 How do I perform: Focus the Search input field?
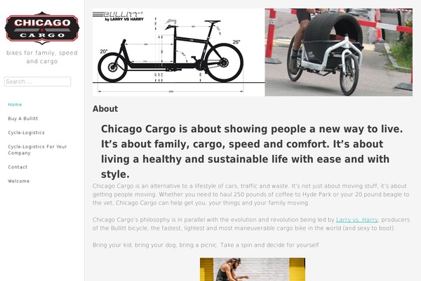coord(38,81)
